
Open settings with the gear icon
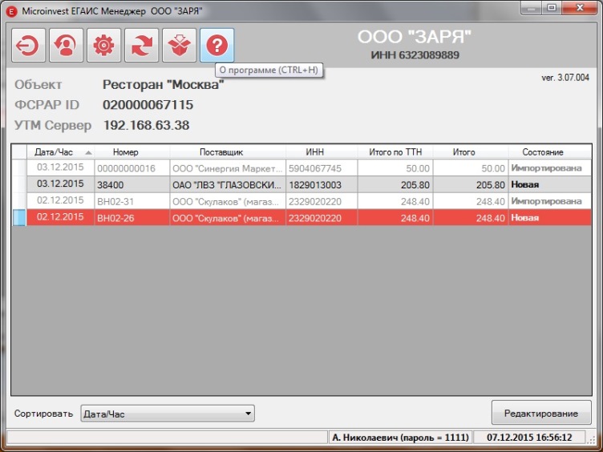click(103, 46)
